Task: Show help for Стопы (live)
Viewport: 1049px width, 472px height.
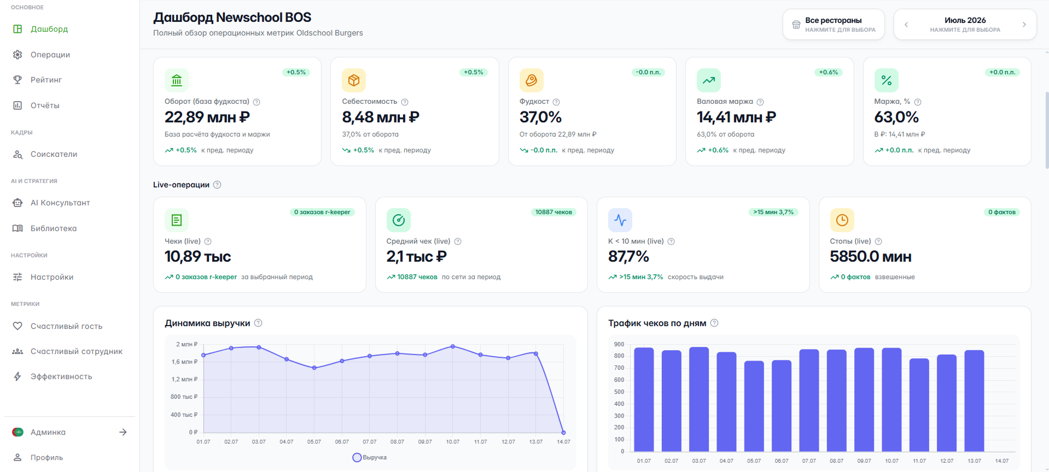Action: [x=878, y=241]
